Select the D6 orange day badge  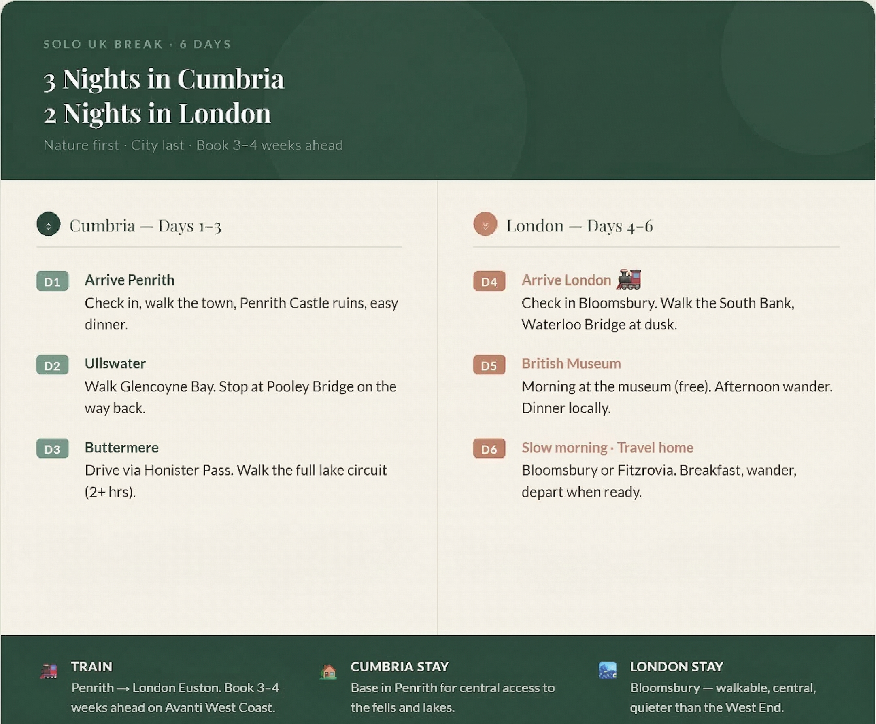[x=489, y=449]
